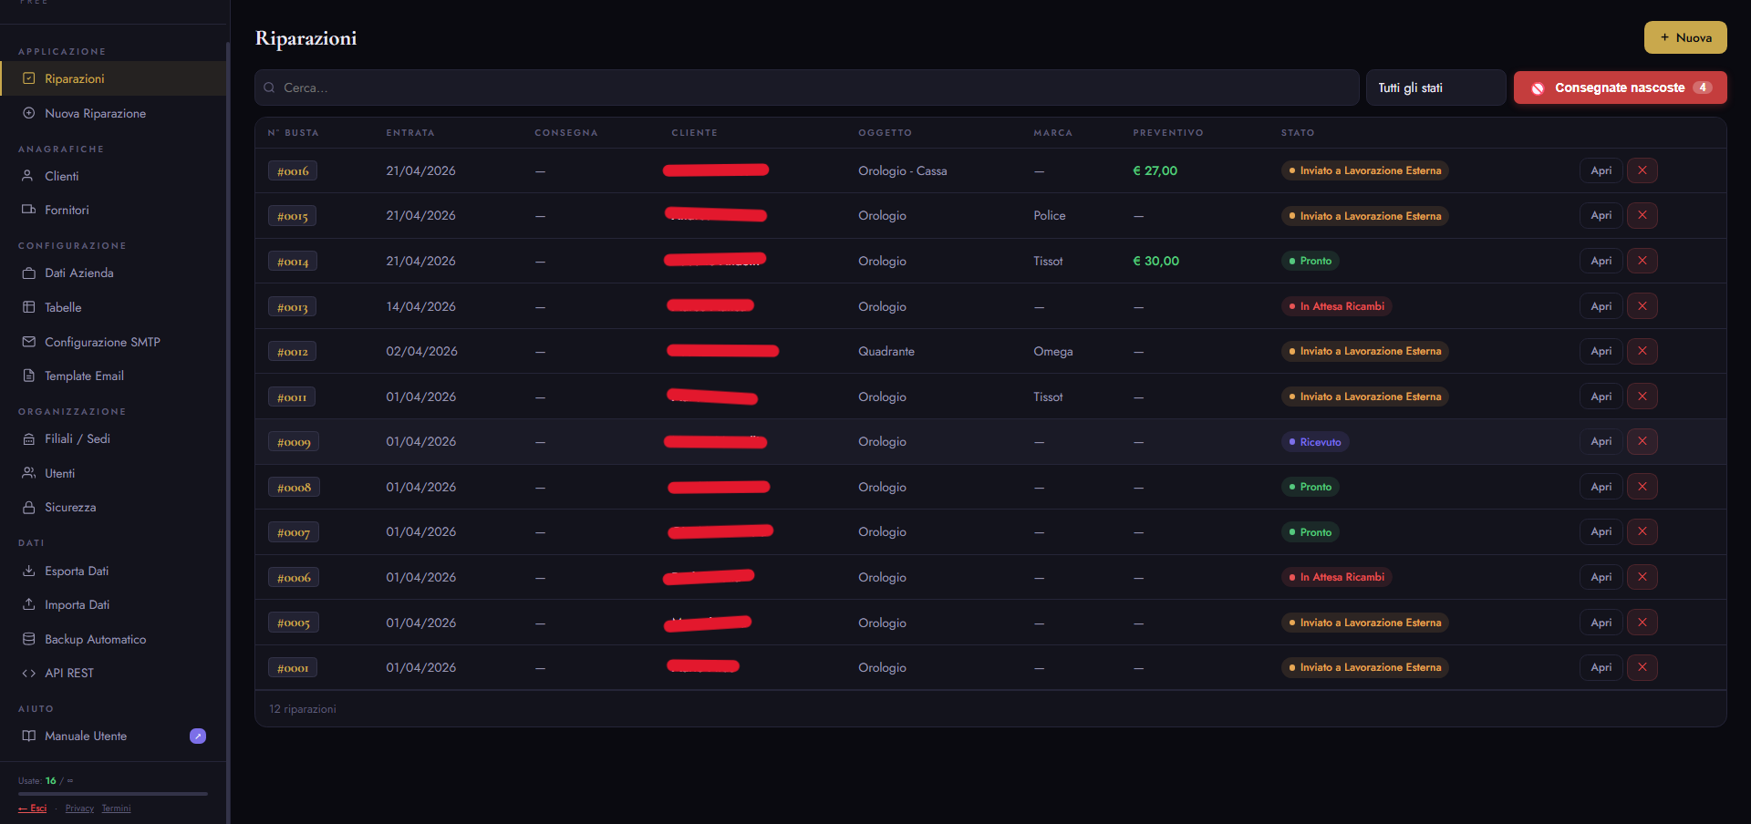This screenshot has height=824, width=1751.
Task: Click the Tabelle grid icon
Action: tap(28, 307)
